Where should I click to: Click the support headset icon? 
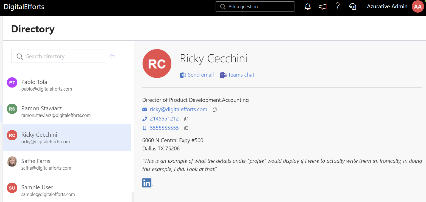tap(353, 7)
